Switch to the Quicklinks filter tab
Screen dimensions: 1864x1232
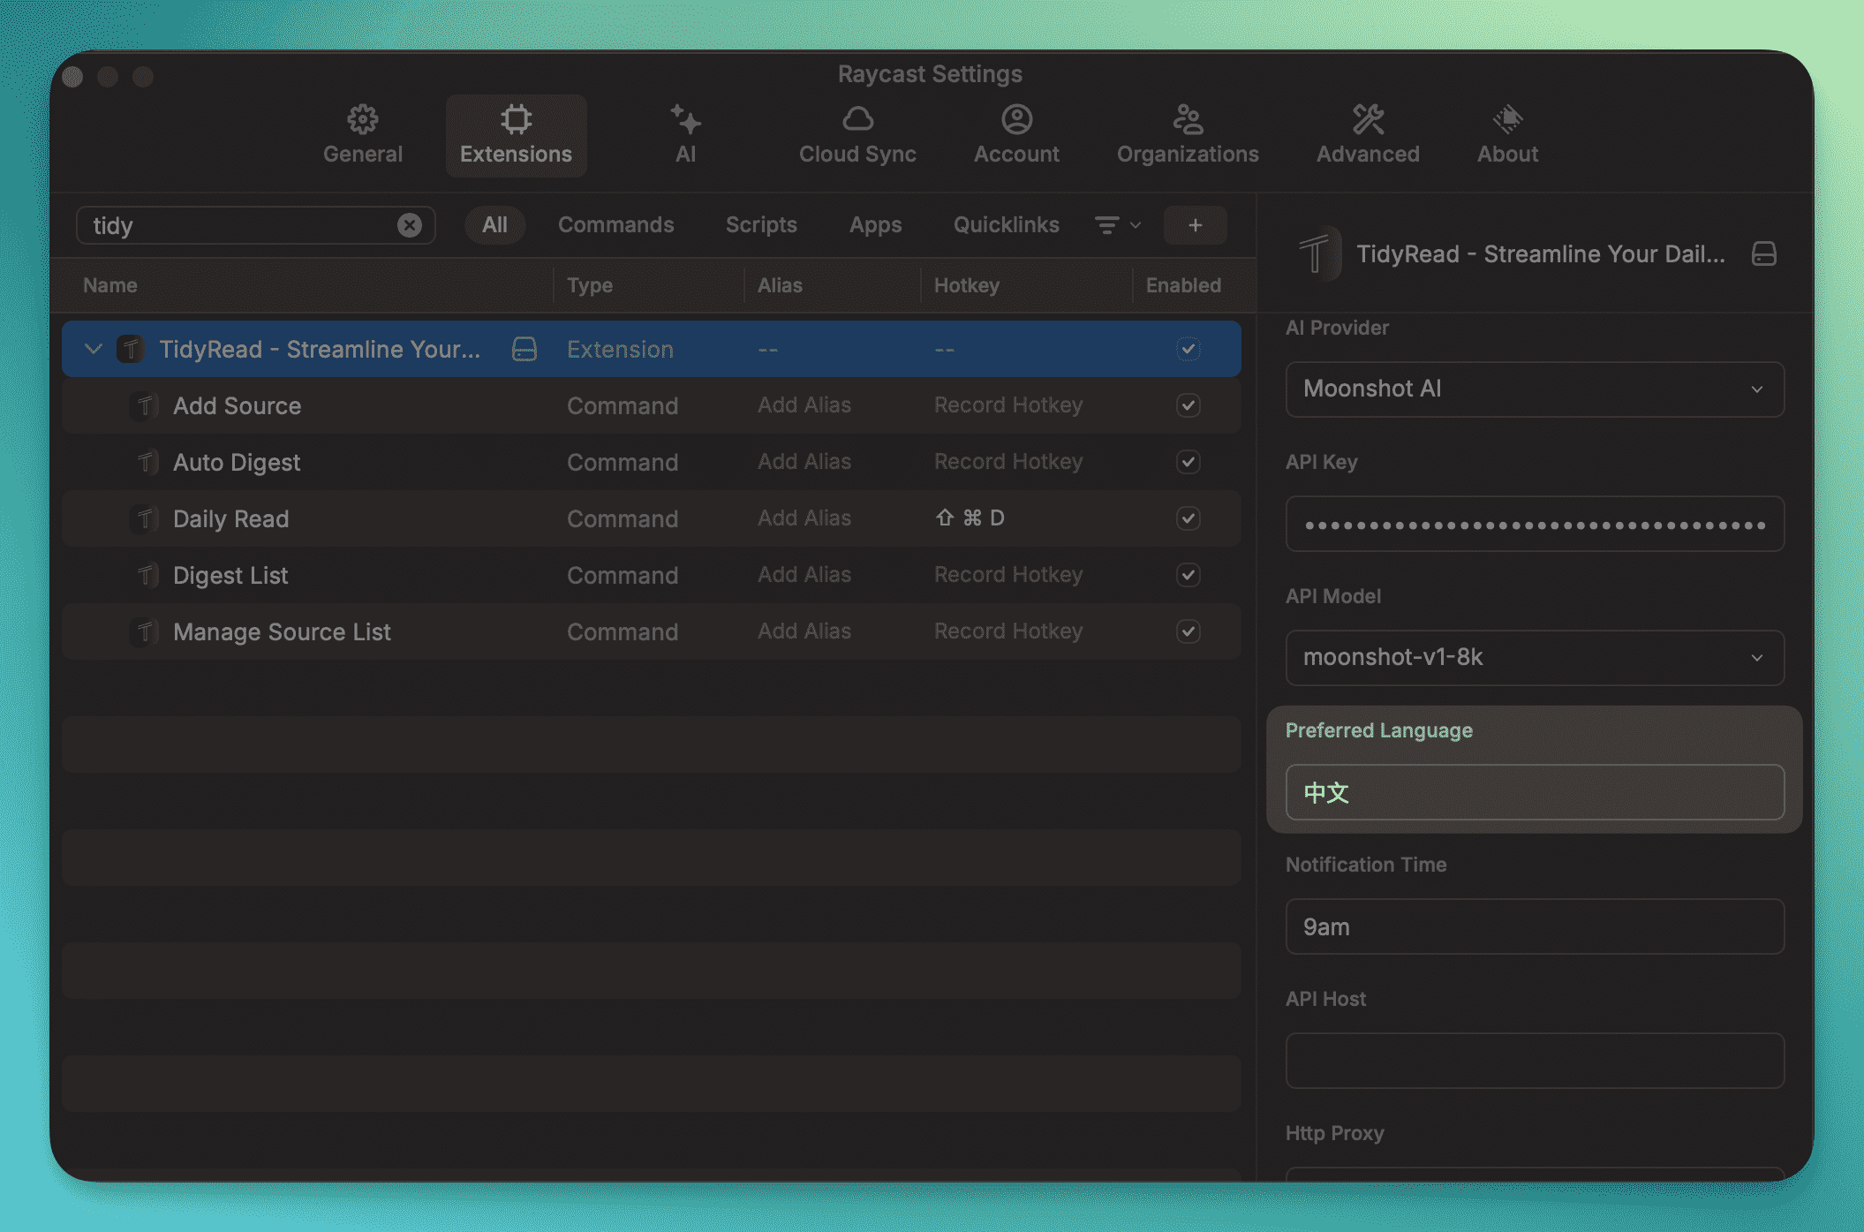pyautogui.click(x=1006, y=225)
